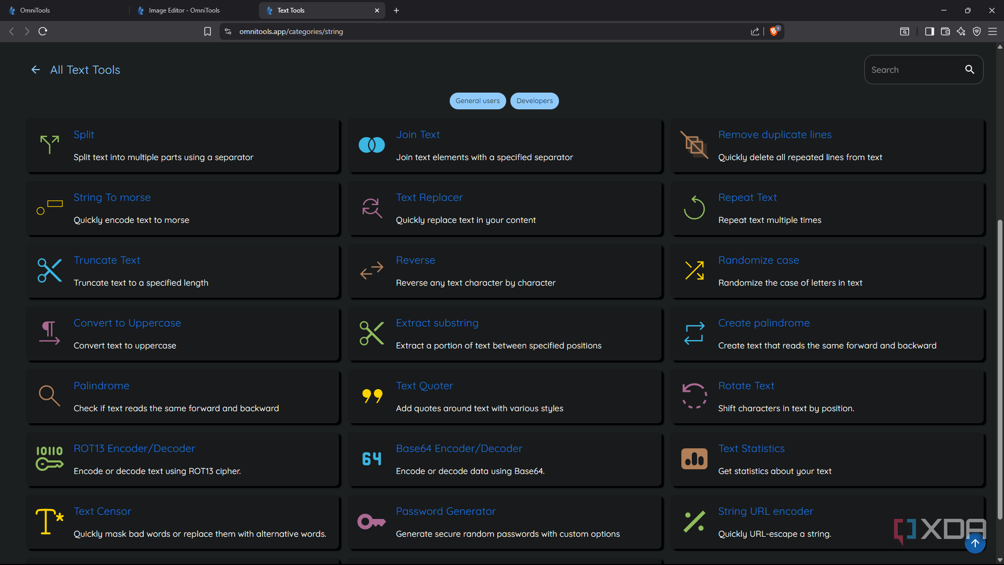
Task: Reload the page with browser refresh
Action: [43, 31]
